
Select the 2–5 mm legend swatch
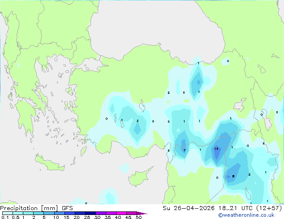point(39,213)
